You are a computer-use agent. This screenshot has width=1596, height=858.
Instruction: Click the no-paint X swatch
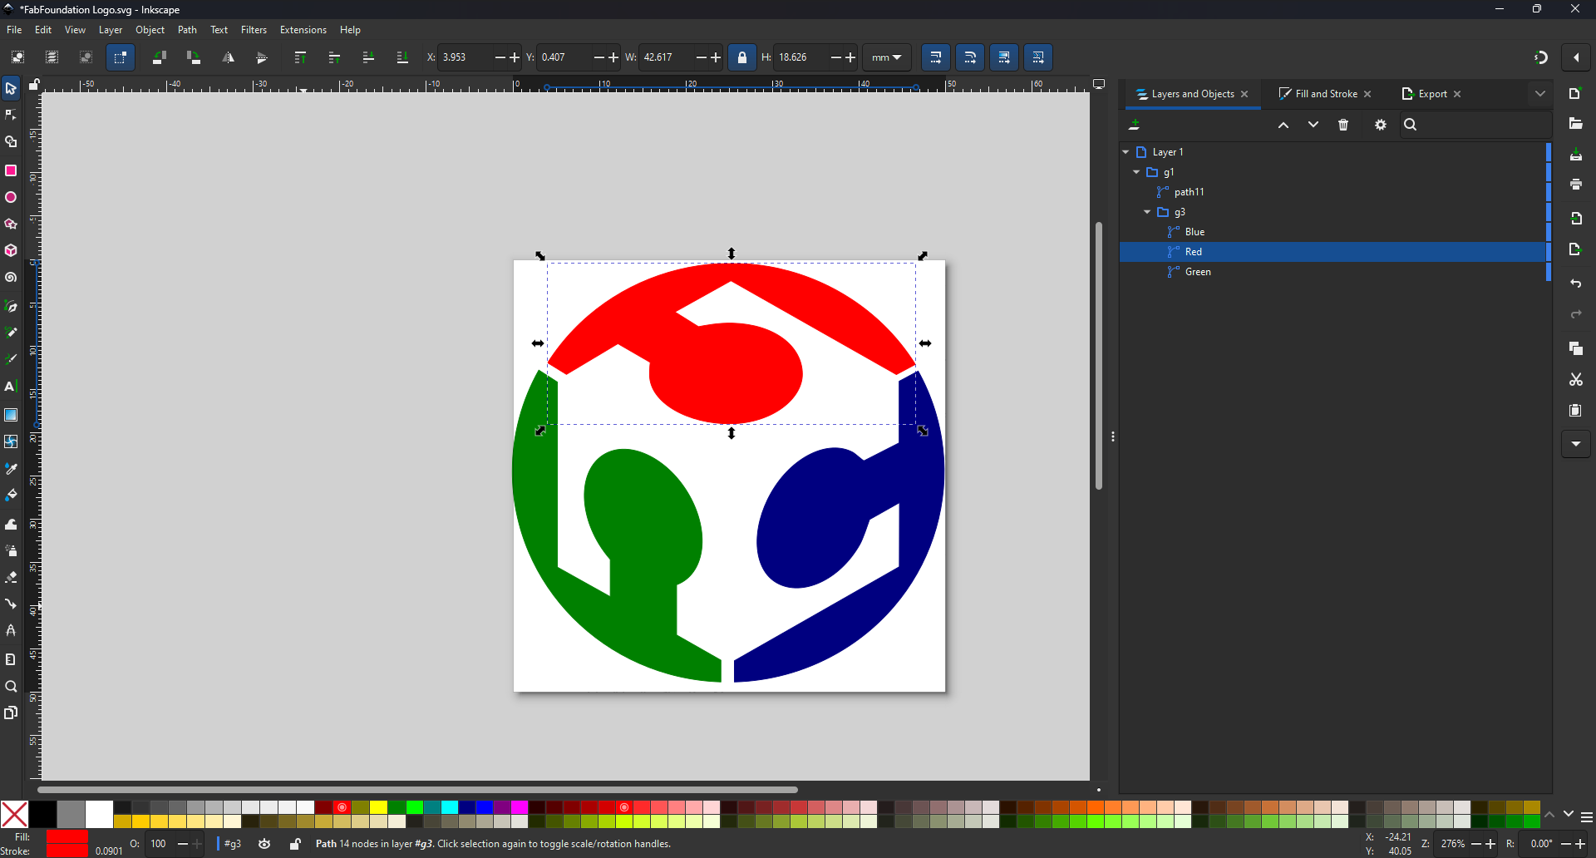14,815
